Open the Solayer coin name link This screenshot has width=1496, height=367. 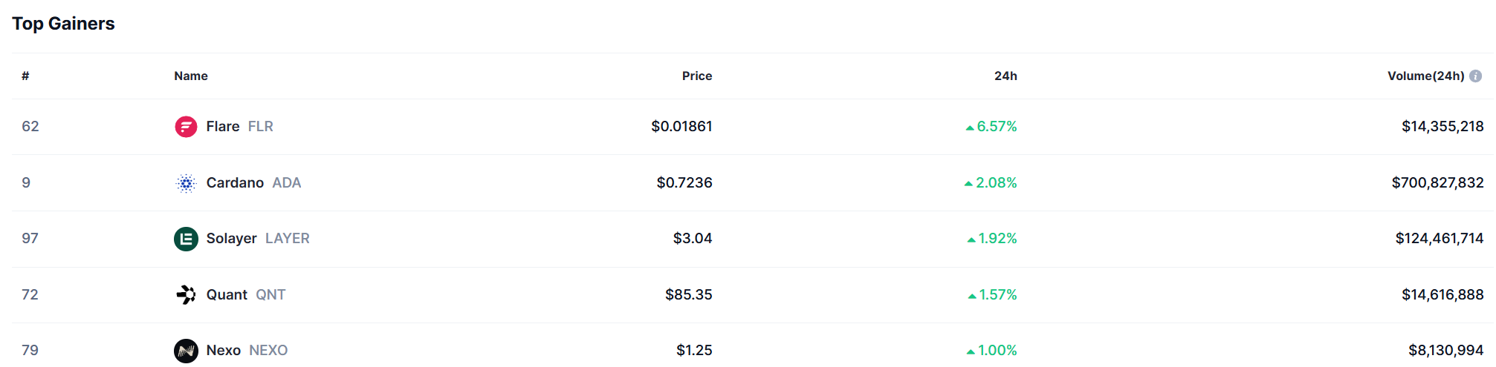231,239
